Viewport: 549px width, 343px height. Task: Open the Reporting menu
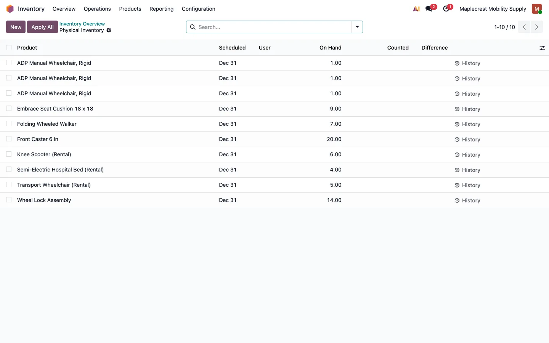pos(161,9)
